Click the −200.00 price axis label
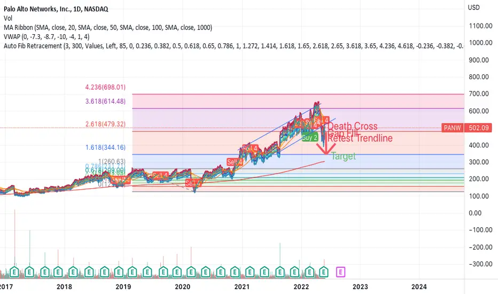 (480, 247)
